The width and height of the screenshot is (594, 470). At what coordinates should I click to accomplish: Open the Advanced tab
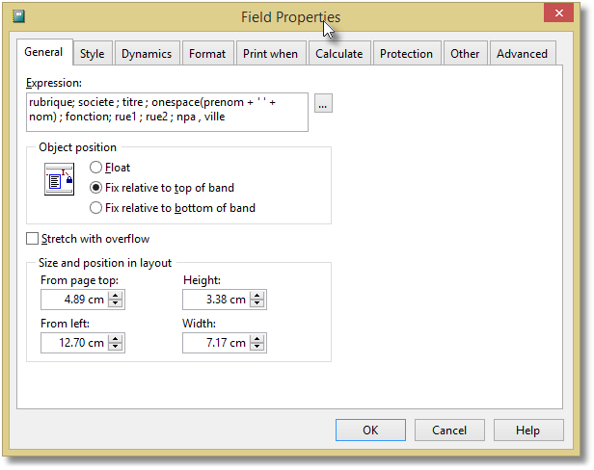pos(522,54)
